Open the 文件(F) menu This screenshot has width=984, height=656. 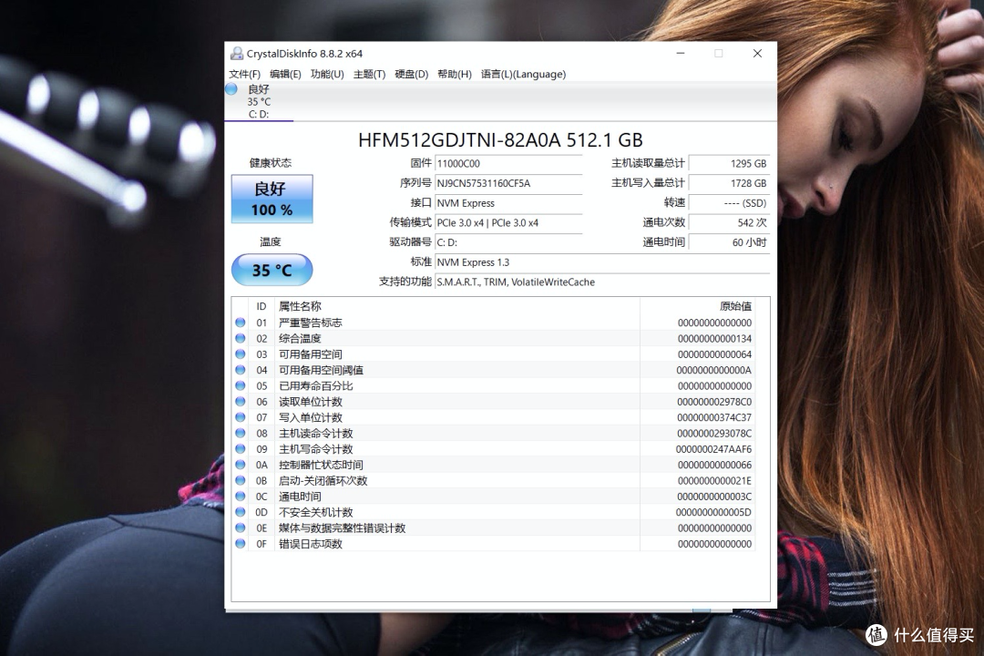244,74
